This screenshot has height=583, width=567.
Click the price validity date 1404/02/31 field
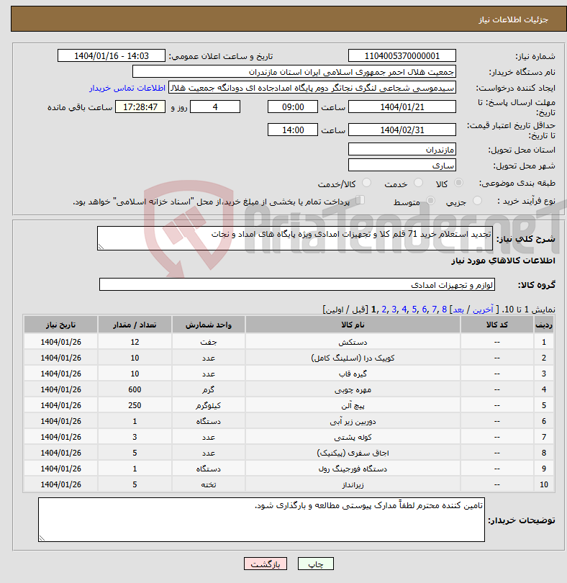(x=402, y=130)
